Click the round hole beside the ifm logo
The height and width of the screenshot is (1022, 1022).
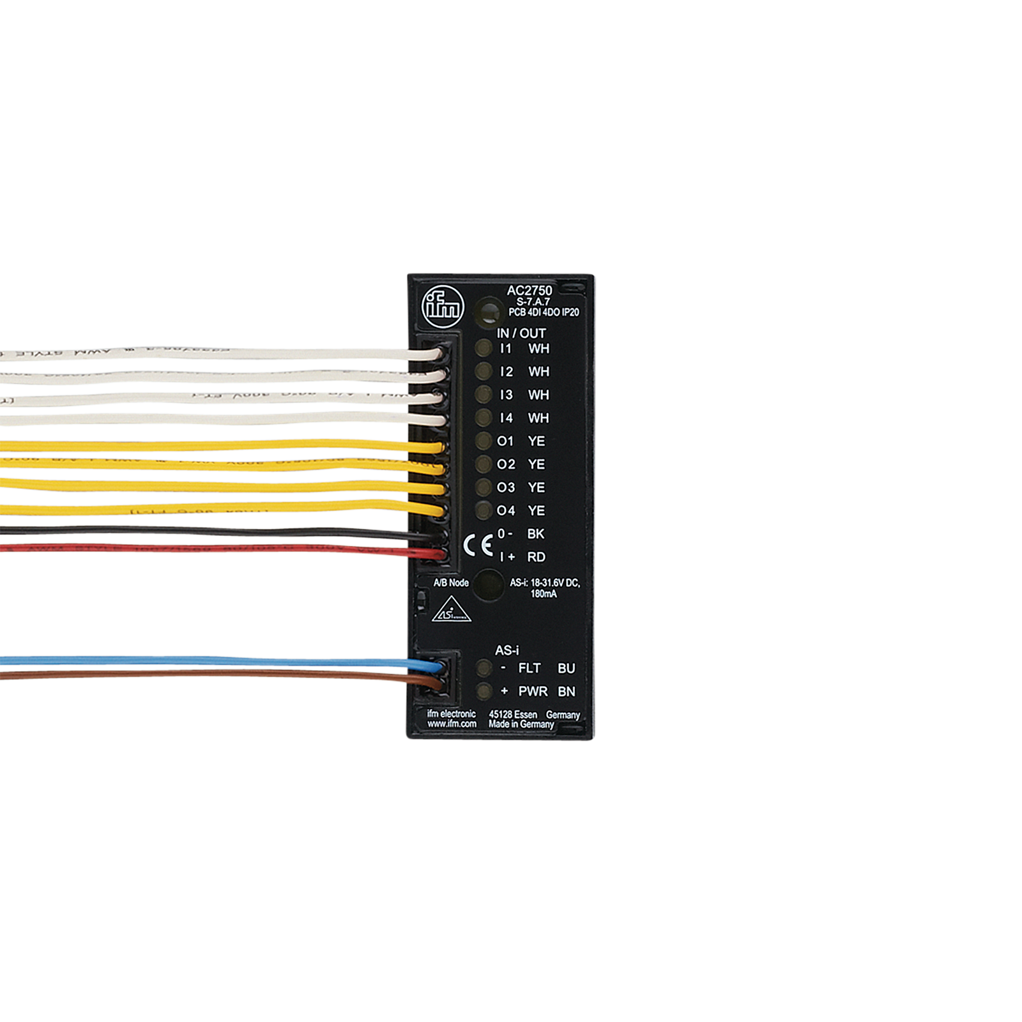[489, 312]
